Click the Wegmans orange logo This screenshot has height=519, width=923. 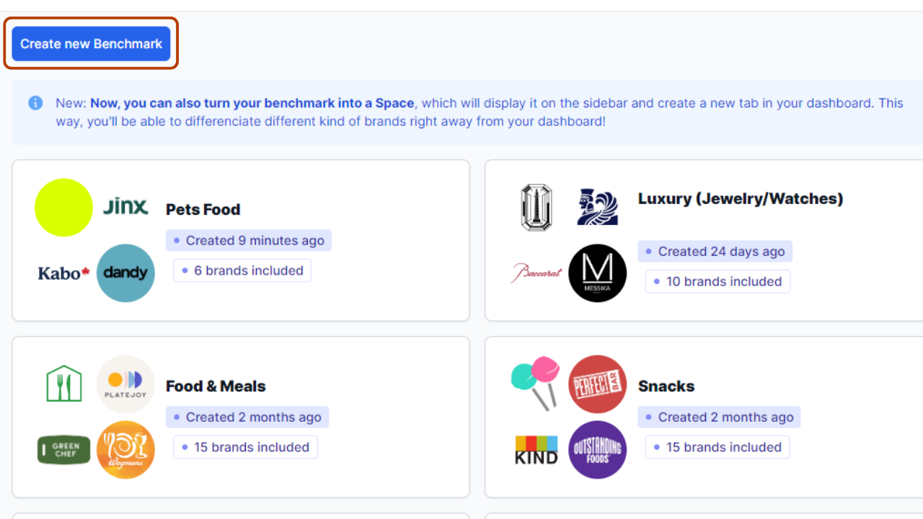pyautogui.click(x=125, y=450)
